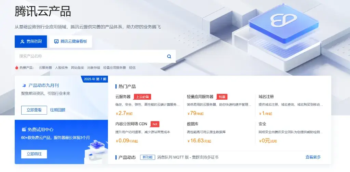
Task: Click the ¥16.63/月起 price
Action: pyautogui.click(x=199, y=141)
